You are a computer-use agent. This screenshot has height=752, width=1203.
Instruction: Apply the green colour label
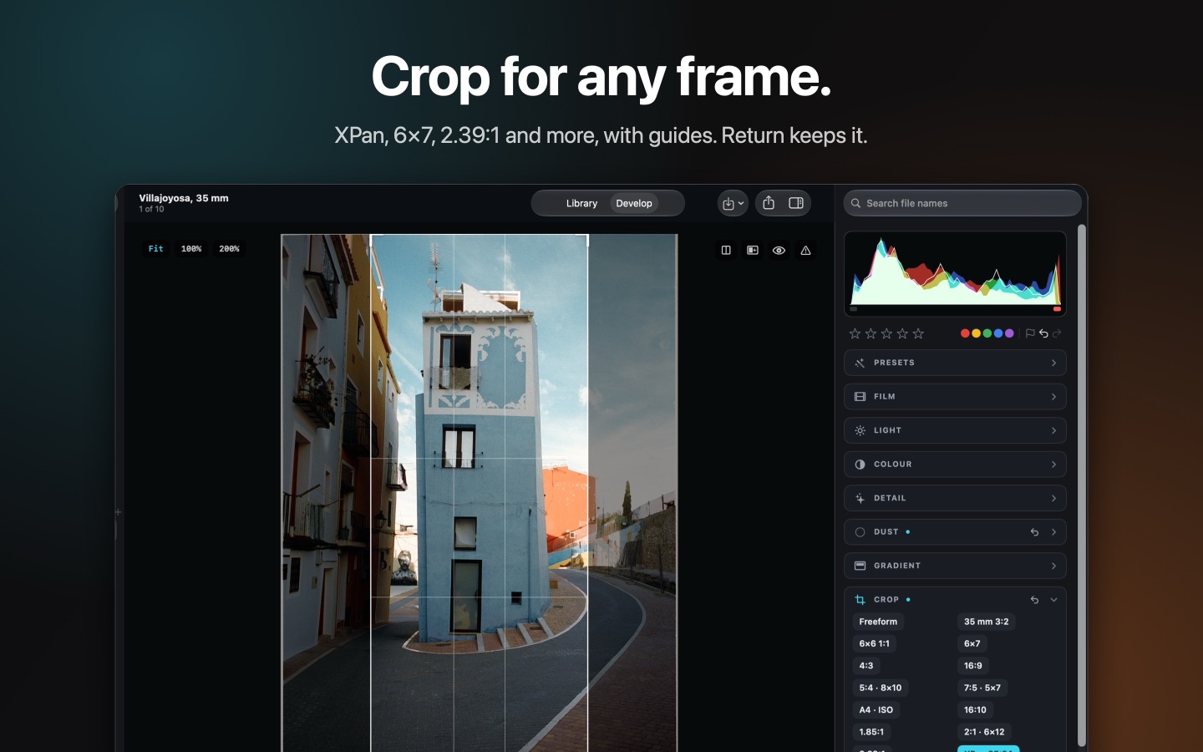click(987, 333)
